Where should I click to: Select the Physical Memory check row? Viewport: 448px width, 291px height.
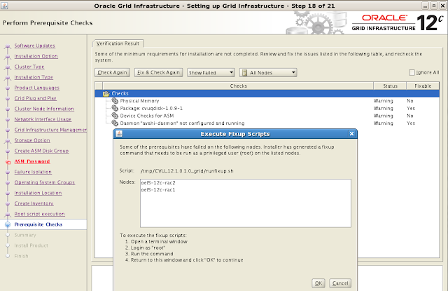point(267,101)
